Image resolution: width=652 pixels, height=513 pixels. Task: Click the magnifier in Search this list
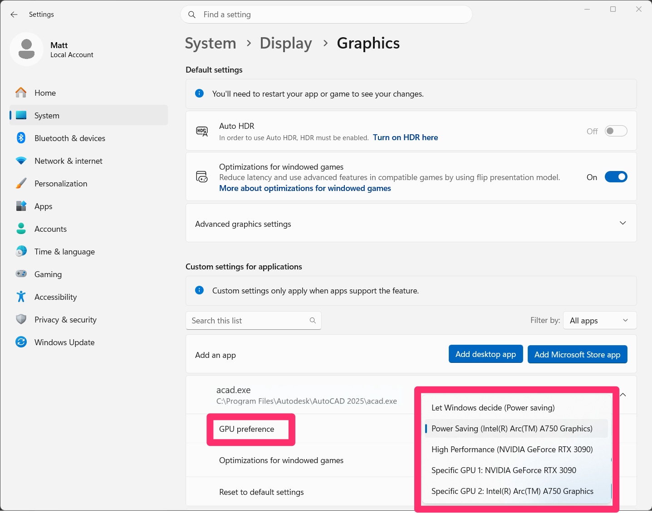tap(313, 320)
